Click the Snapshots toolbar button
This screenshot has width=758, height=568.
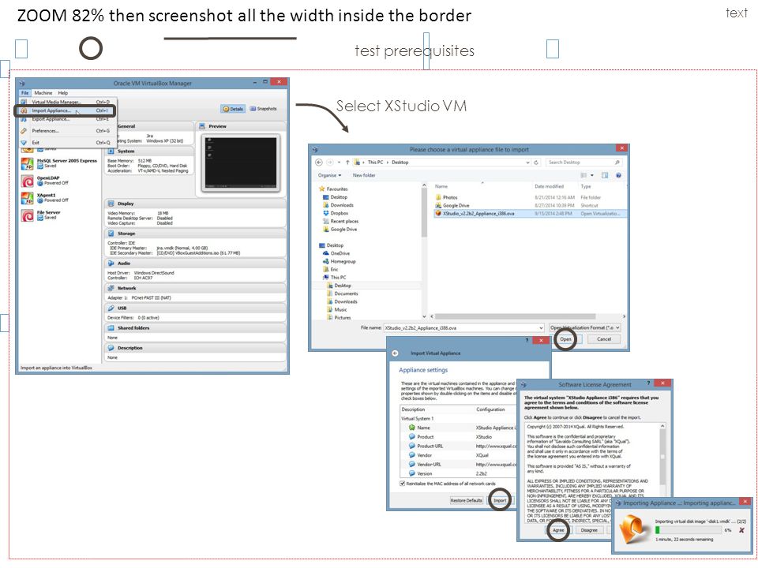(x=264, y=109)
